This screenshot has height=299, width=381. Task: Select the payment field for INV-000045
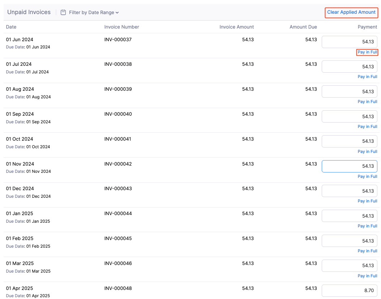click(349, 241)
